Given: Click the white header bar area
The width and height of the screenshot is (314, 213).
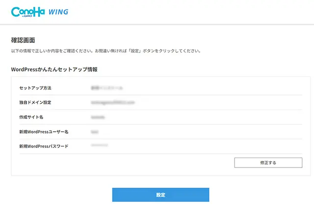Looking at the screenshot, I should click(x=196, y=12).
